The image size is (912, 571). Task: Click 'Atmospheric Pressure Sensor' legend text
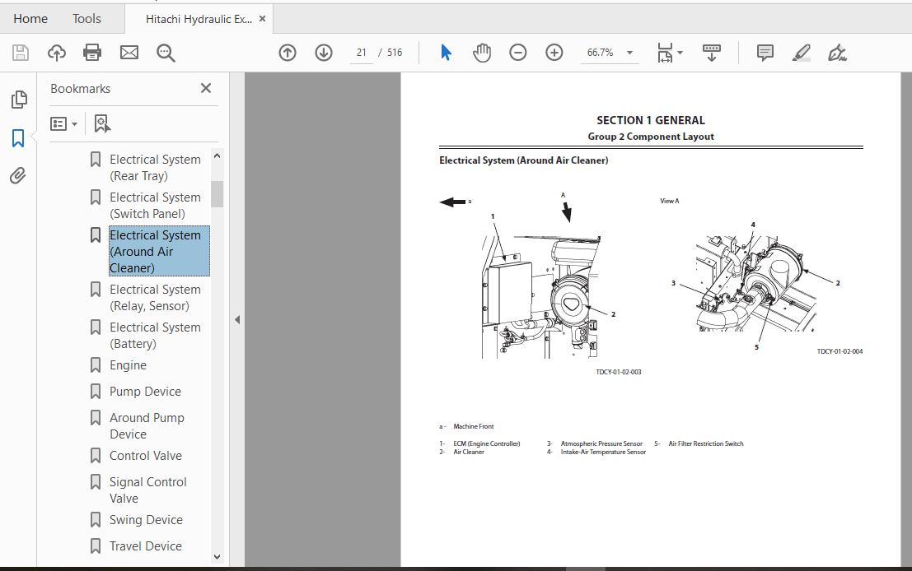(x=601, y=443)
